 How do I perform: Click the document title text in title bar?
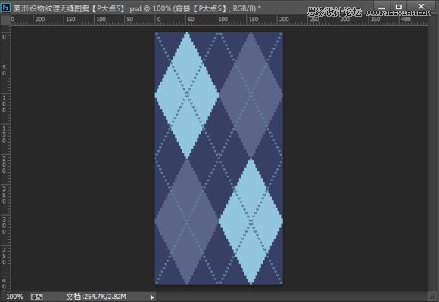pyautogui.click(x=137, y=8)
